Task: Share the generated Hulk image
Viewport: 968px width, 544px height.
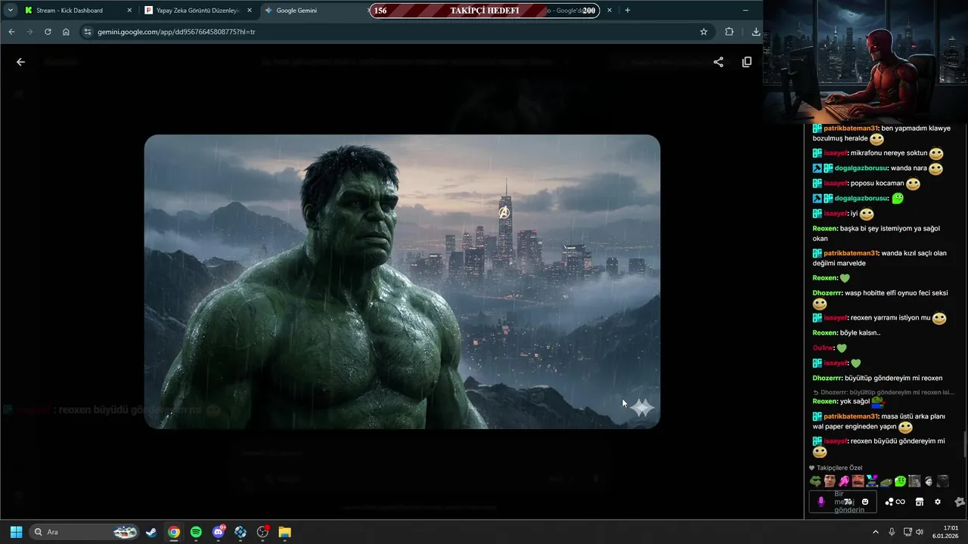Action: coord(718,62)
